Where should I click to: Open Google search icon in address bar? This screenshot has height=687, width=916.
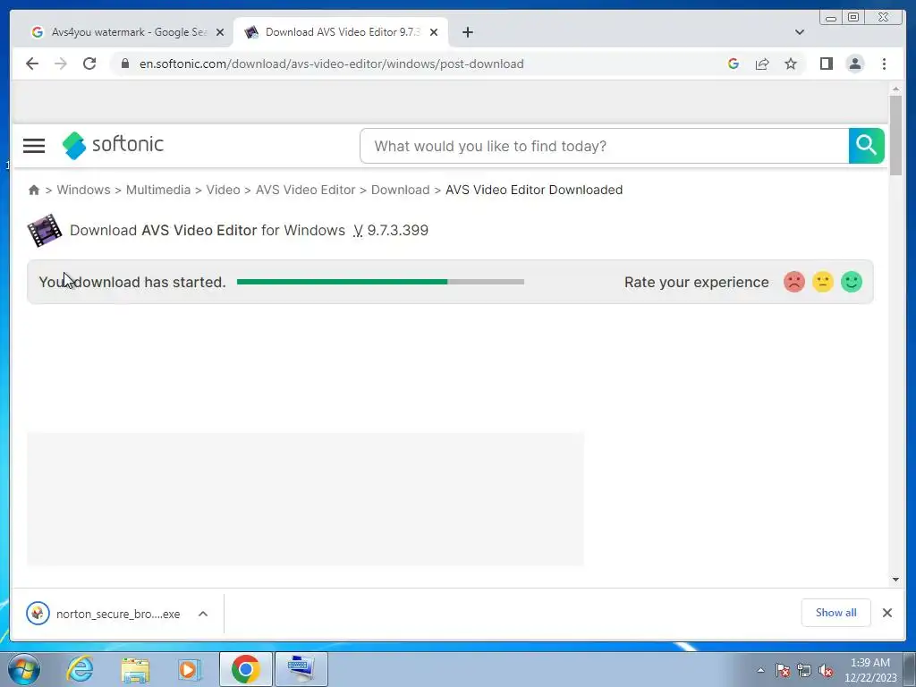point(734,64)
